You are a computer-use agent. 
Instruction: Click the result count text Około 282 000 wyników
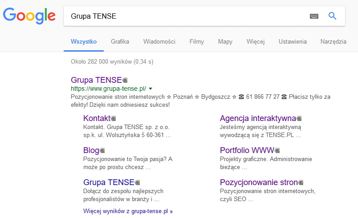(112, 61)
